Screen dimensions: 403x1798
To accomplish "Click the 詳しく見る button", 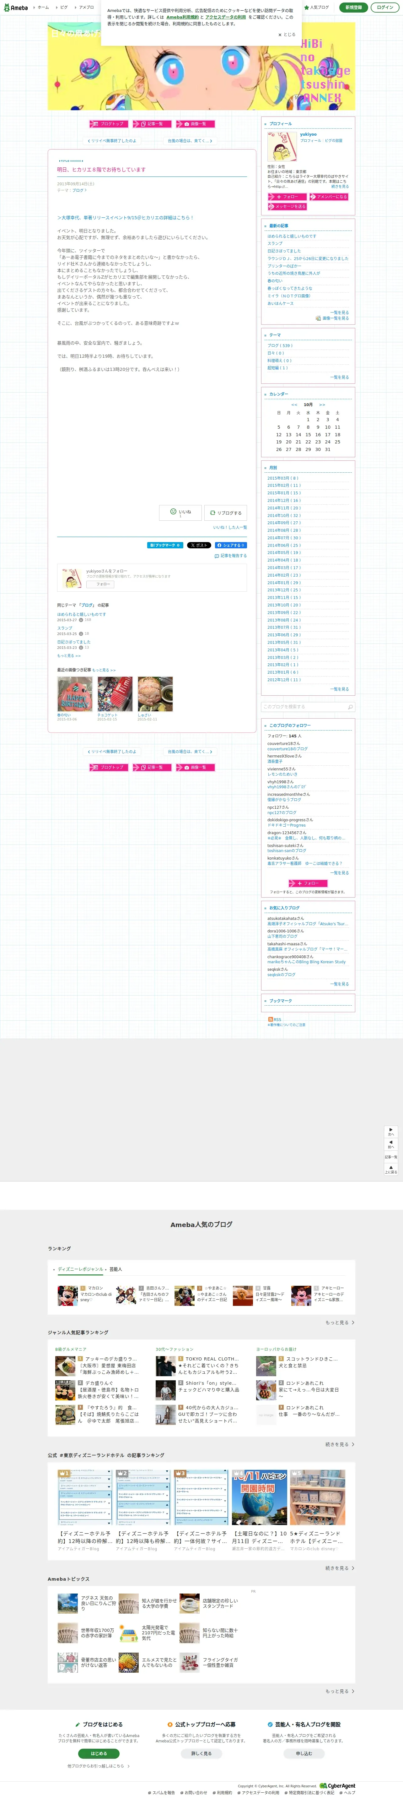I will pos(201,1753).
